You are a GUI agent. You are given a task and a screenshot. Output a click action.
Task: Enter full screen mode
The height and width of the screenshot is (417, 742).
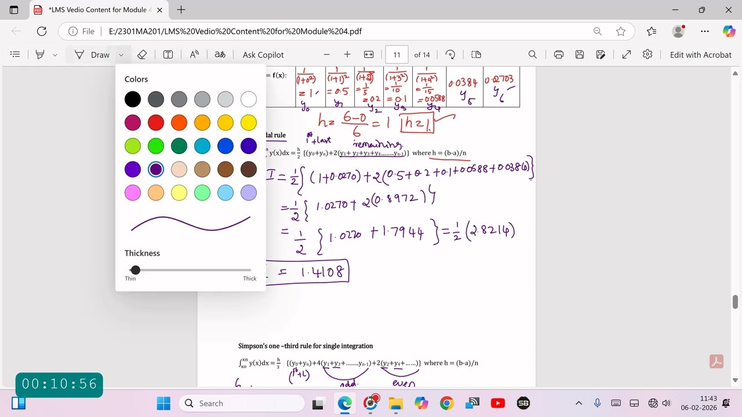[x=627, y=54]
